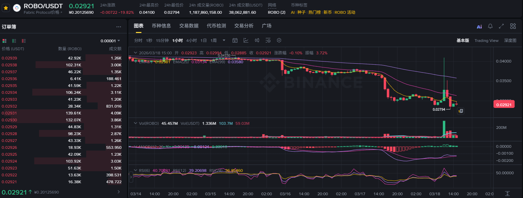Switch to 深度图 chart mode
The height and width of the screenshot is (198, 523).
510,41
